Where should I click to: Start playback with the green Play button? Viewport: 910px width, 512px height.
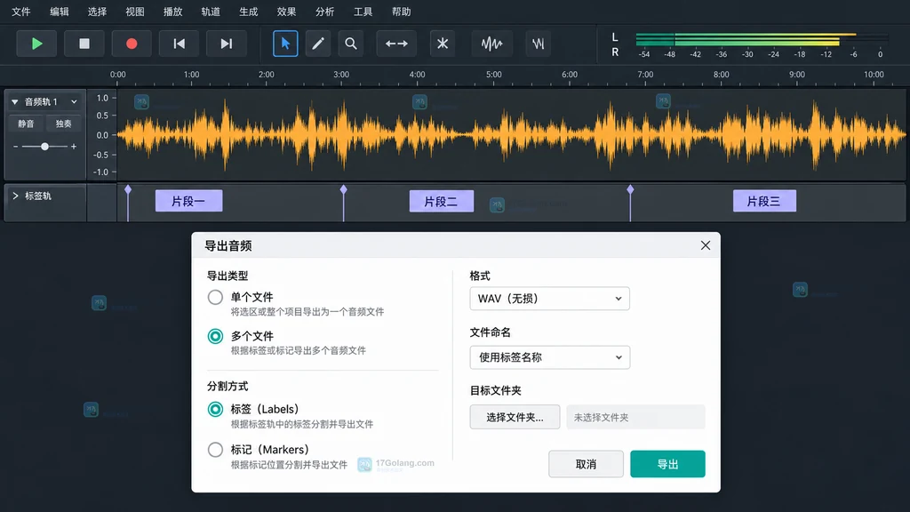pyautogui.click(x=36, y=44)
